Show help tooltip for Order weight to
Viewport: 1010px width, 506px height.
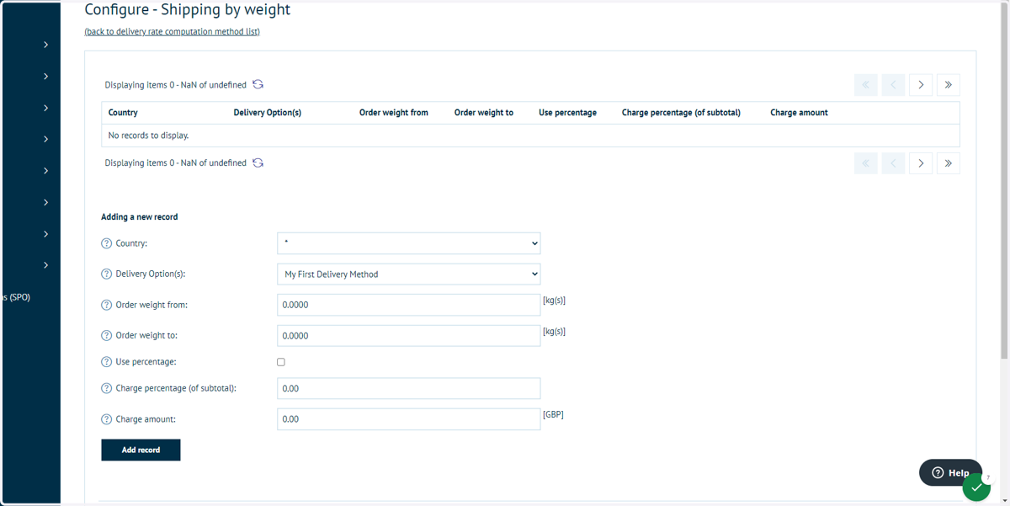click(x=106, y=336)
